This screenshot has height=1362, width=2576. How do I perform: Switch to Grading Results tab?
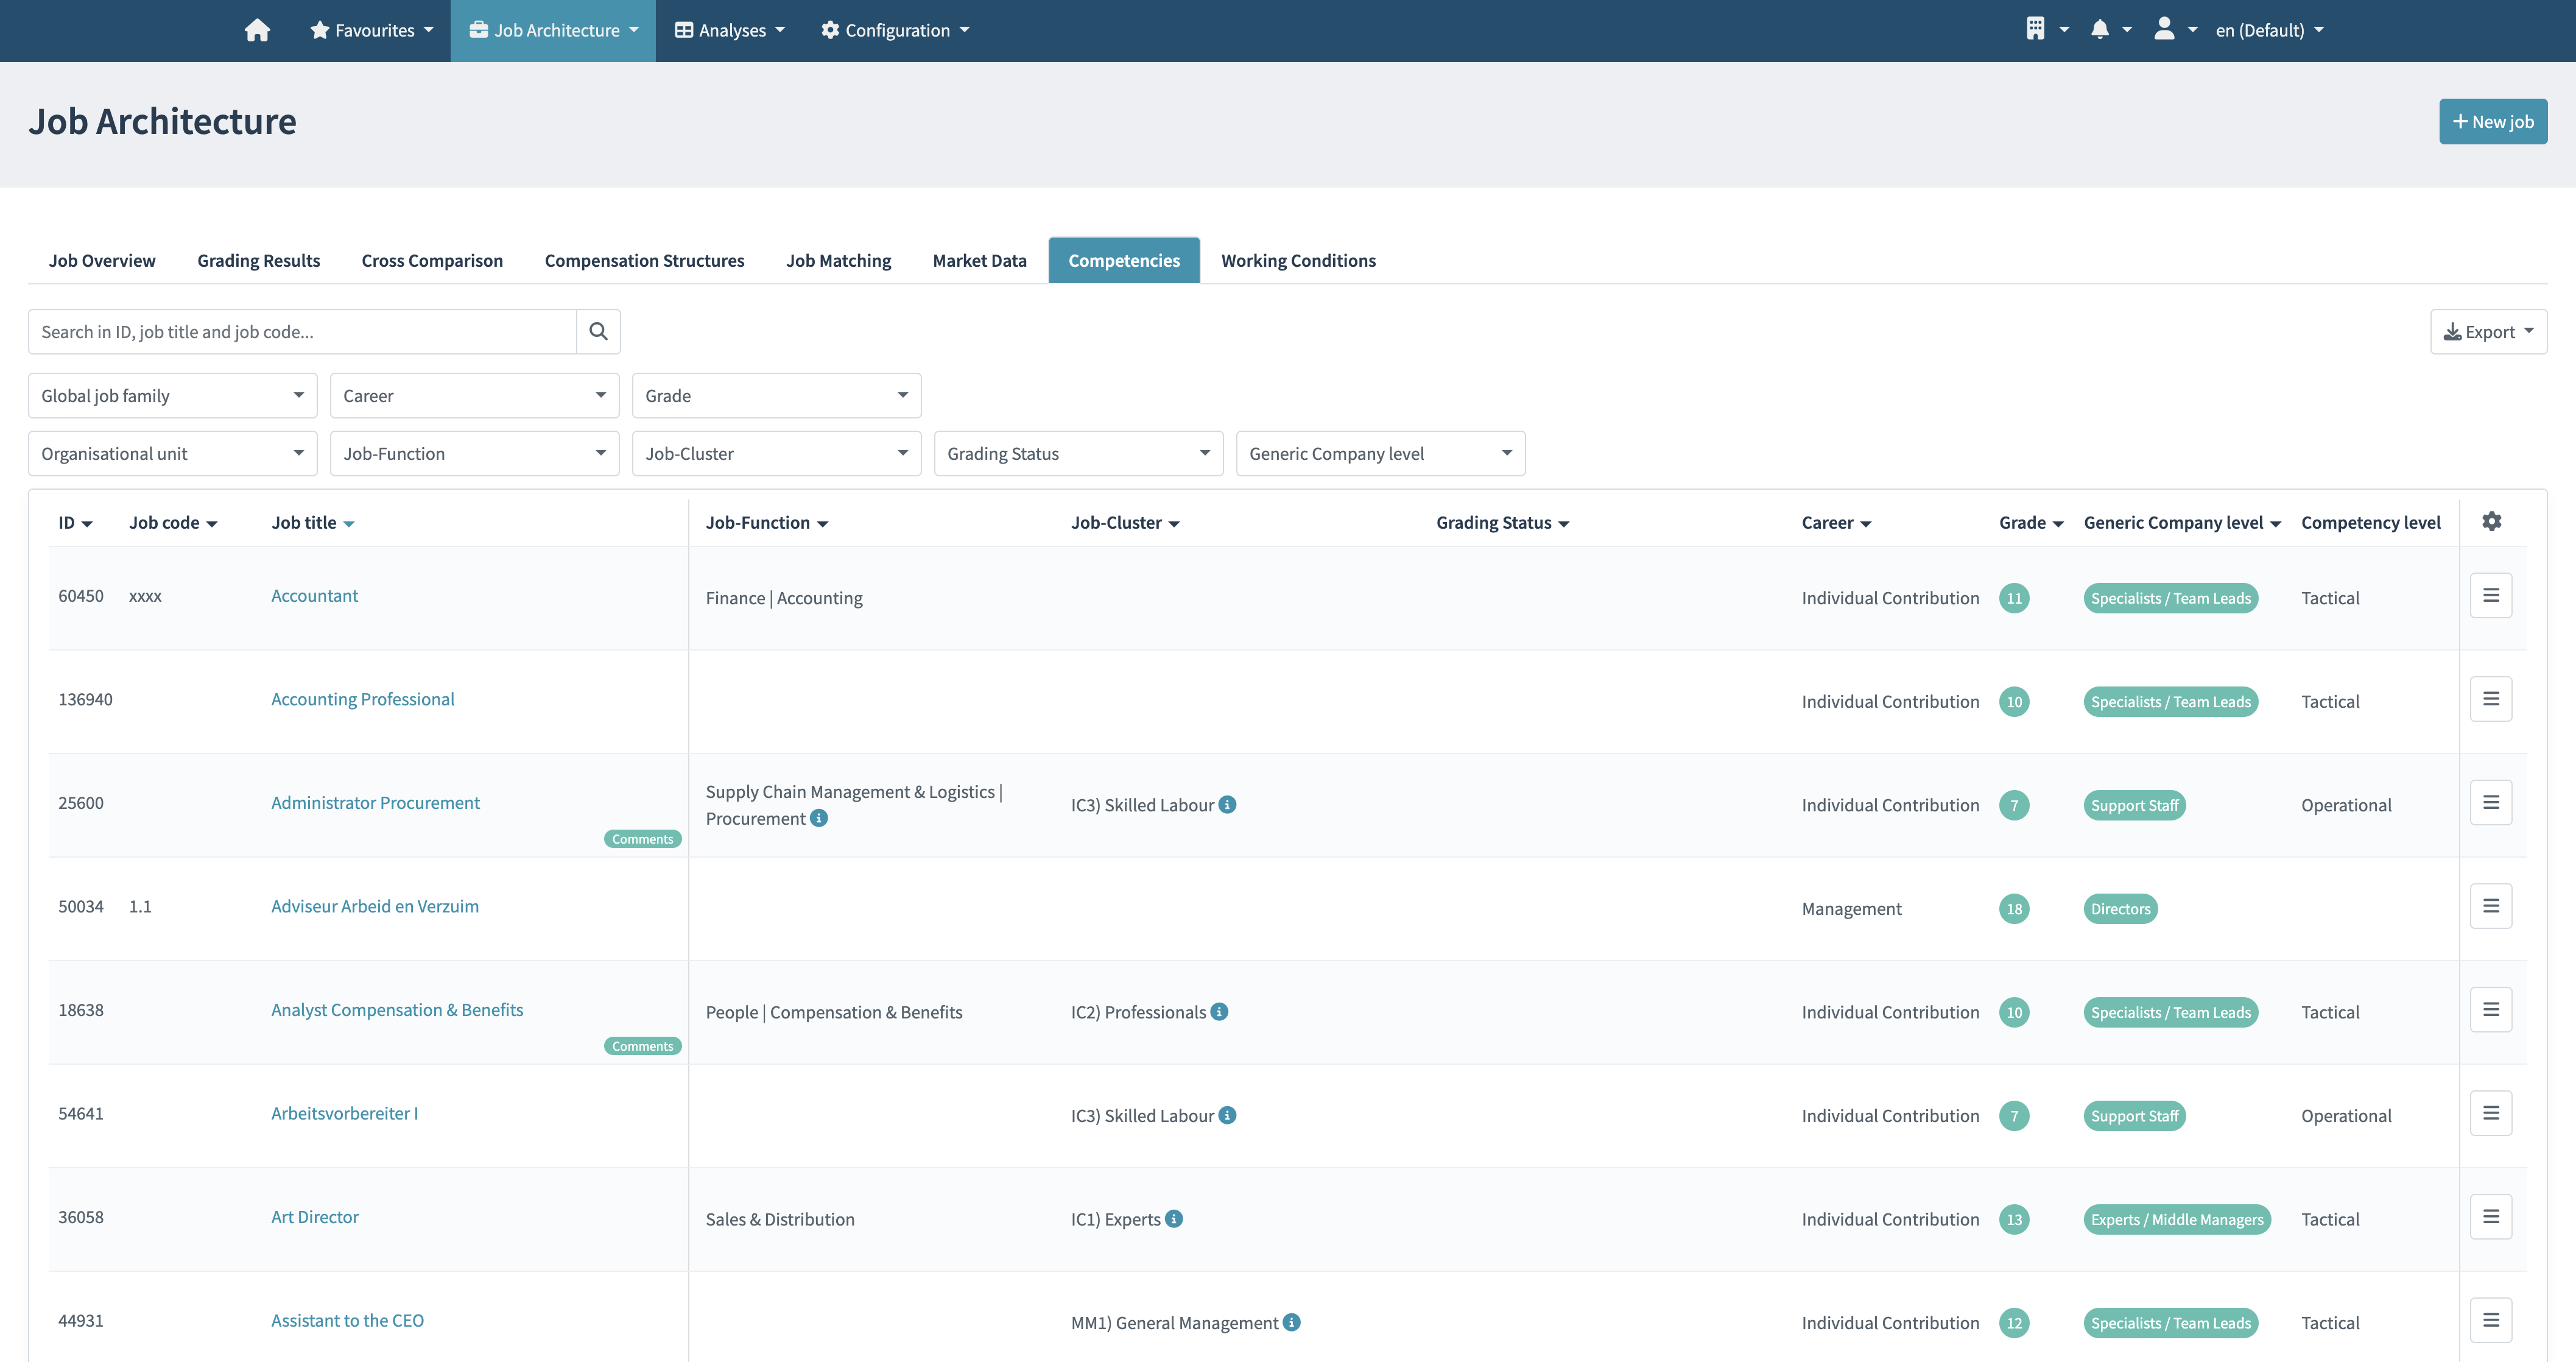click(258, 260)
